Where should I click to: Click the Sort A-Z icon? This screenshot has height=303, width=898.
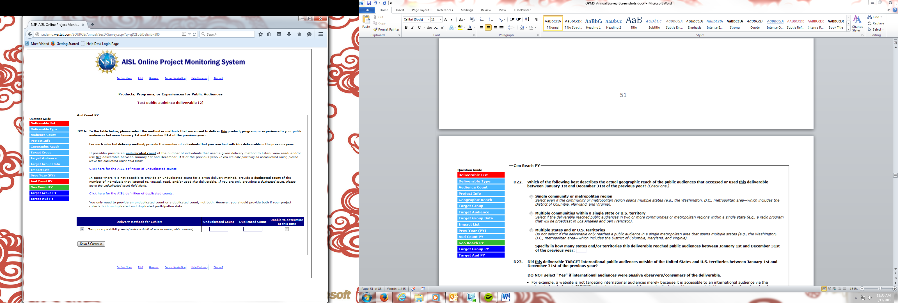click(527, 19)
